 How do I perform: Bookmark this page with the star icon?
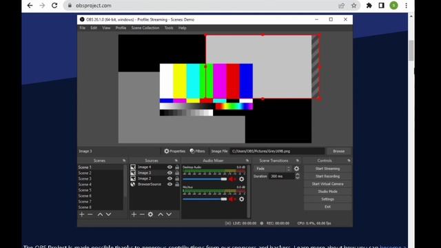click(x=353, y=6)
